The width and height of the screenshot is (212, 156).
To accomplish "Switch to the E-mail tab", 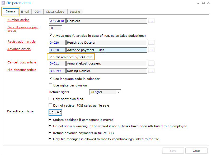I will tap(25, 12).
